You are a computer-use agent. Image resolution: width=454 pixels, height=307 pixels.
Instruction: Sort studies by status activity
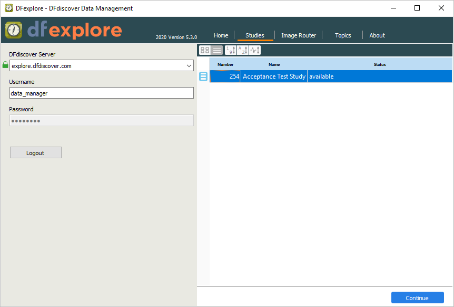pyautogui.click(x=255, y=50)
